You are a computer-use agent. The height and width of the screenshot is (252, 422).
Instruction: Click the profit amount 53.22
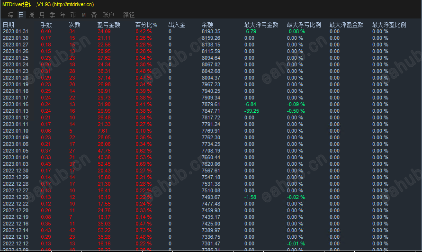point(104,230)
